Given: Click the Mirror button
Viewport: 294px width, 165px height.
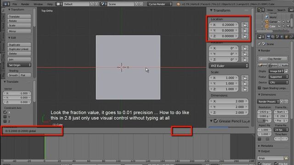Looking at the screenshot, I should 19,31.
